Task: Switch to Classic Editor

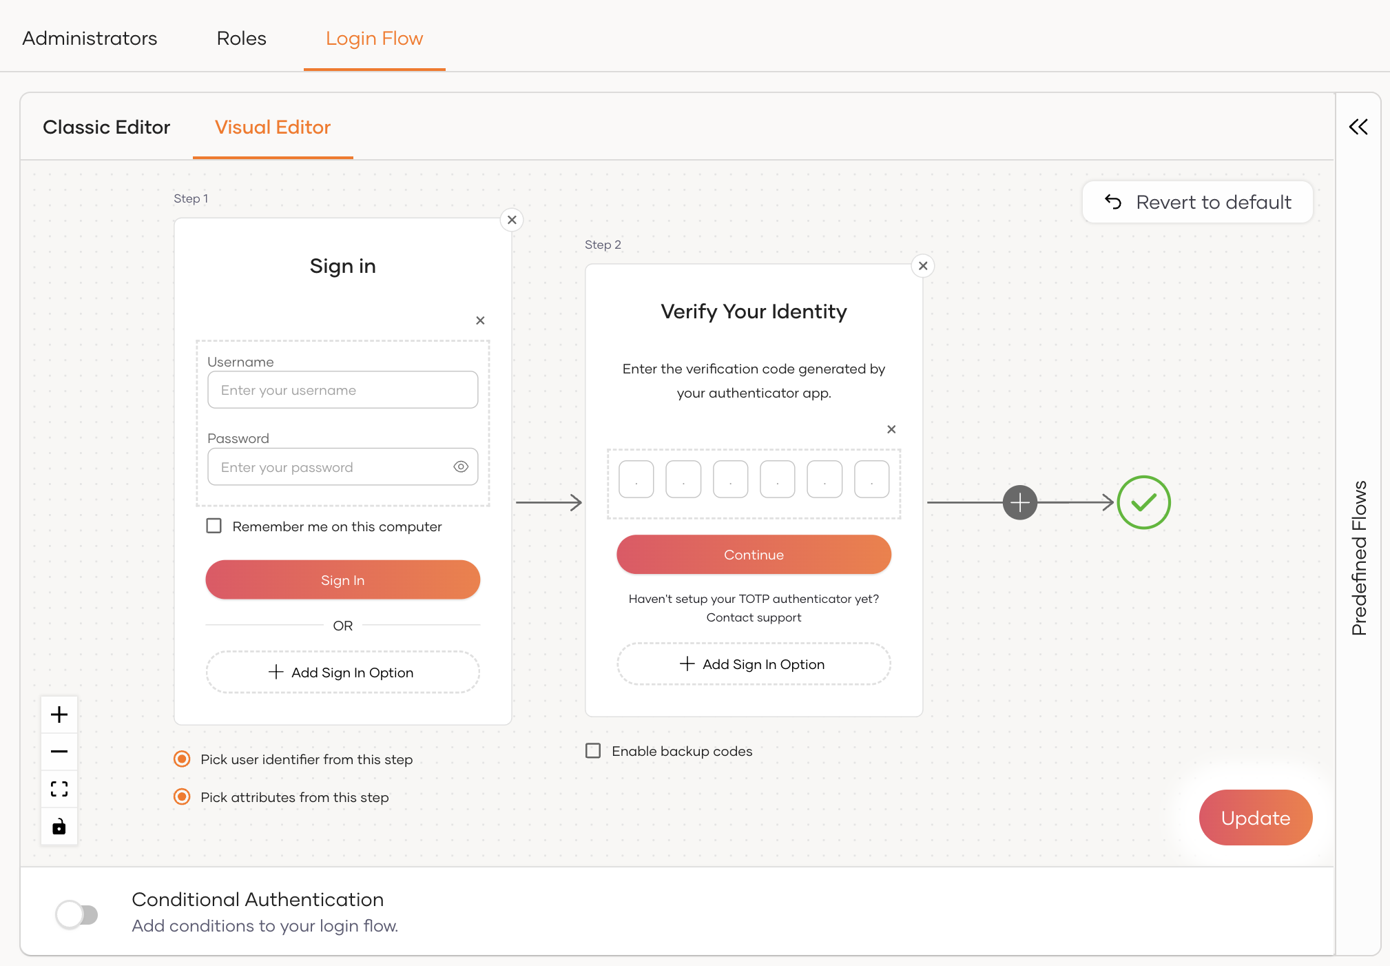Action: click(x=106, y=127)
